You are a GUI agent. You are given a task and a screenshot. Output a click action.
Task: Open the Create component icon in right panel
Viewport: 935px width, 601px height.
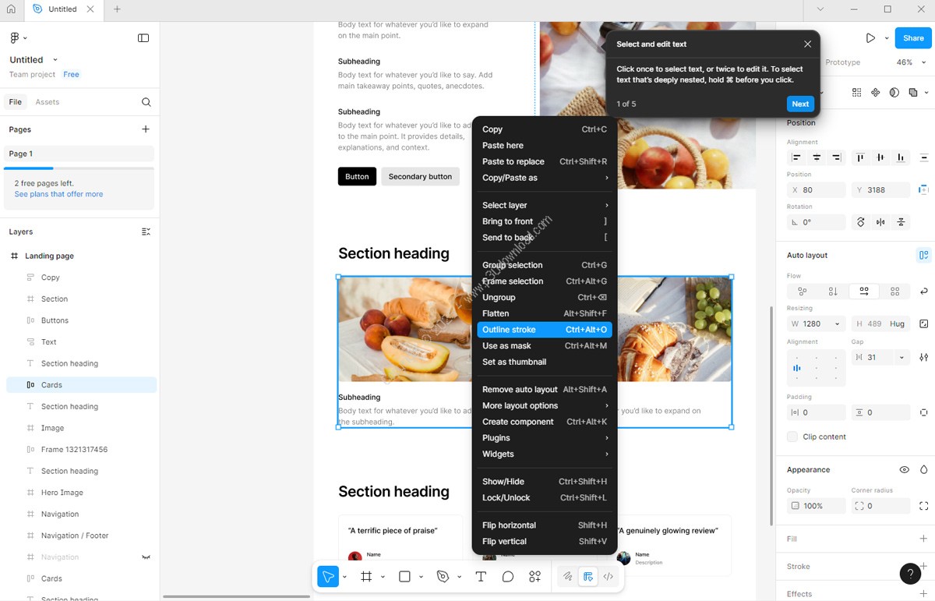tap(875, 92)
